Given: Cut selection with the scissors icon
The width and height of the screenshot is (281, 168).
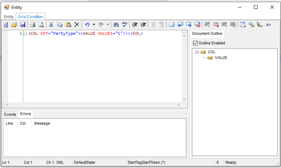Looking at the screenshot, I should tap(51, 25).
